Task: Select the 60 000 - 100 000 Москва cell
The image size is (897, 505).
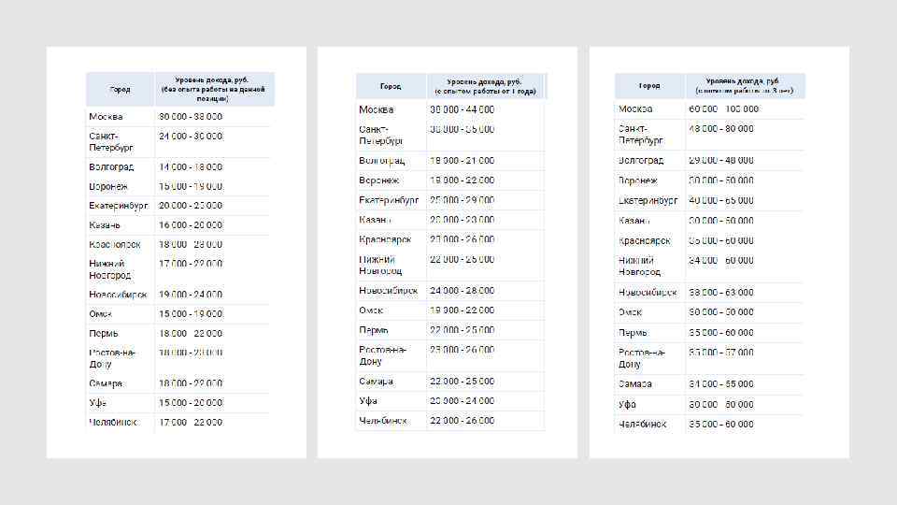Action: pos(724,108)
